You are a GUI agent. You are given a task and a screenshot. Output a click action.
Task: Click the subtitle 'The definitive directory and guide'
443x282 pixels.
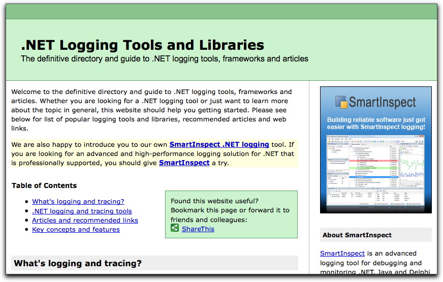click(165, 59)
